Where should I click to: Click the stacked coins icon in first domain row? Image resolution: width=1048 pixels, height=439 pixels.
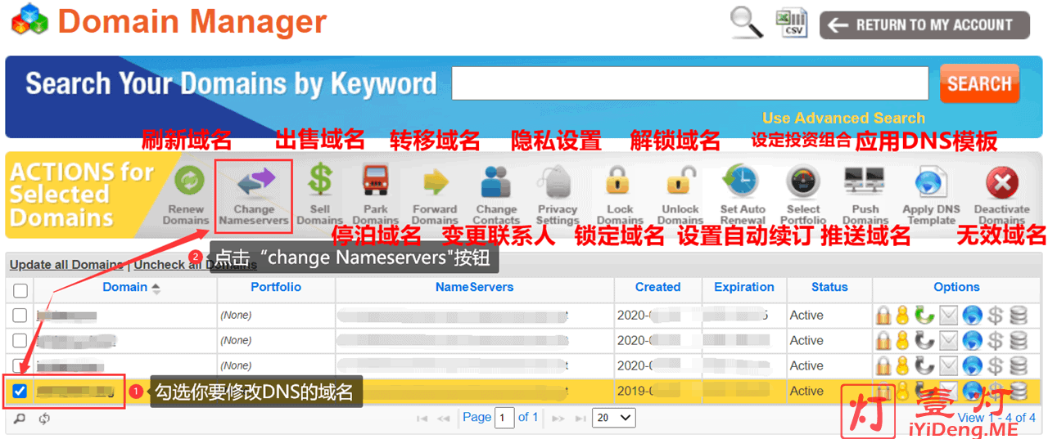pyautogui.click(x=1019, y=316)
